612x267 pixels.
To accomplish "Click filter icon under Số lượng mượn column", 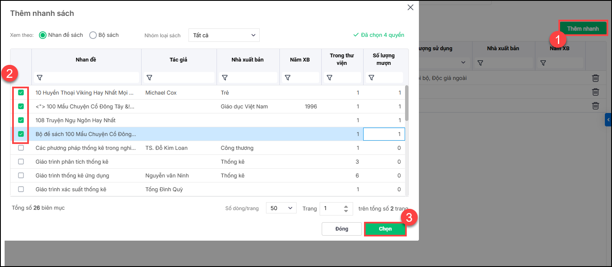I will pyautogui.click(x=371, y=78).
